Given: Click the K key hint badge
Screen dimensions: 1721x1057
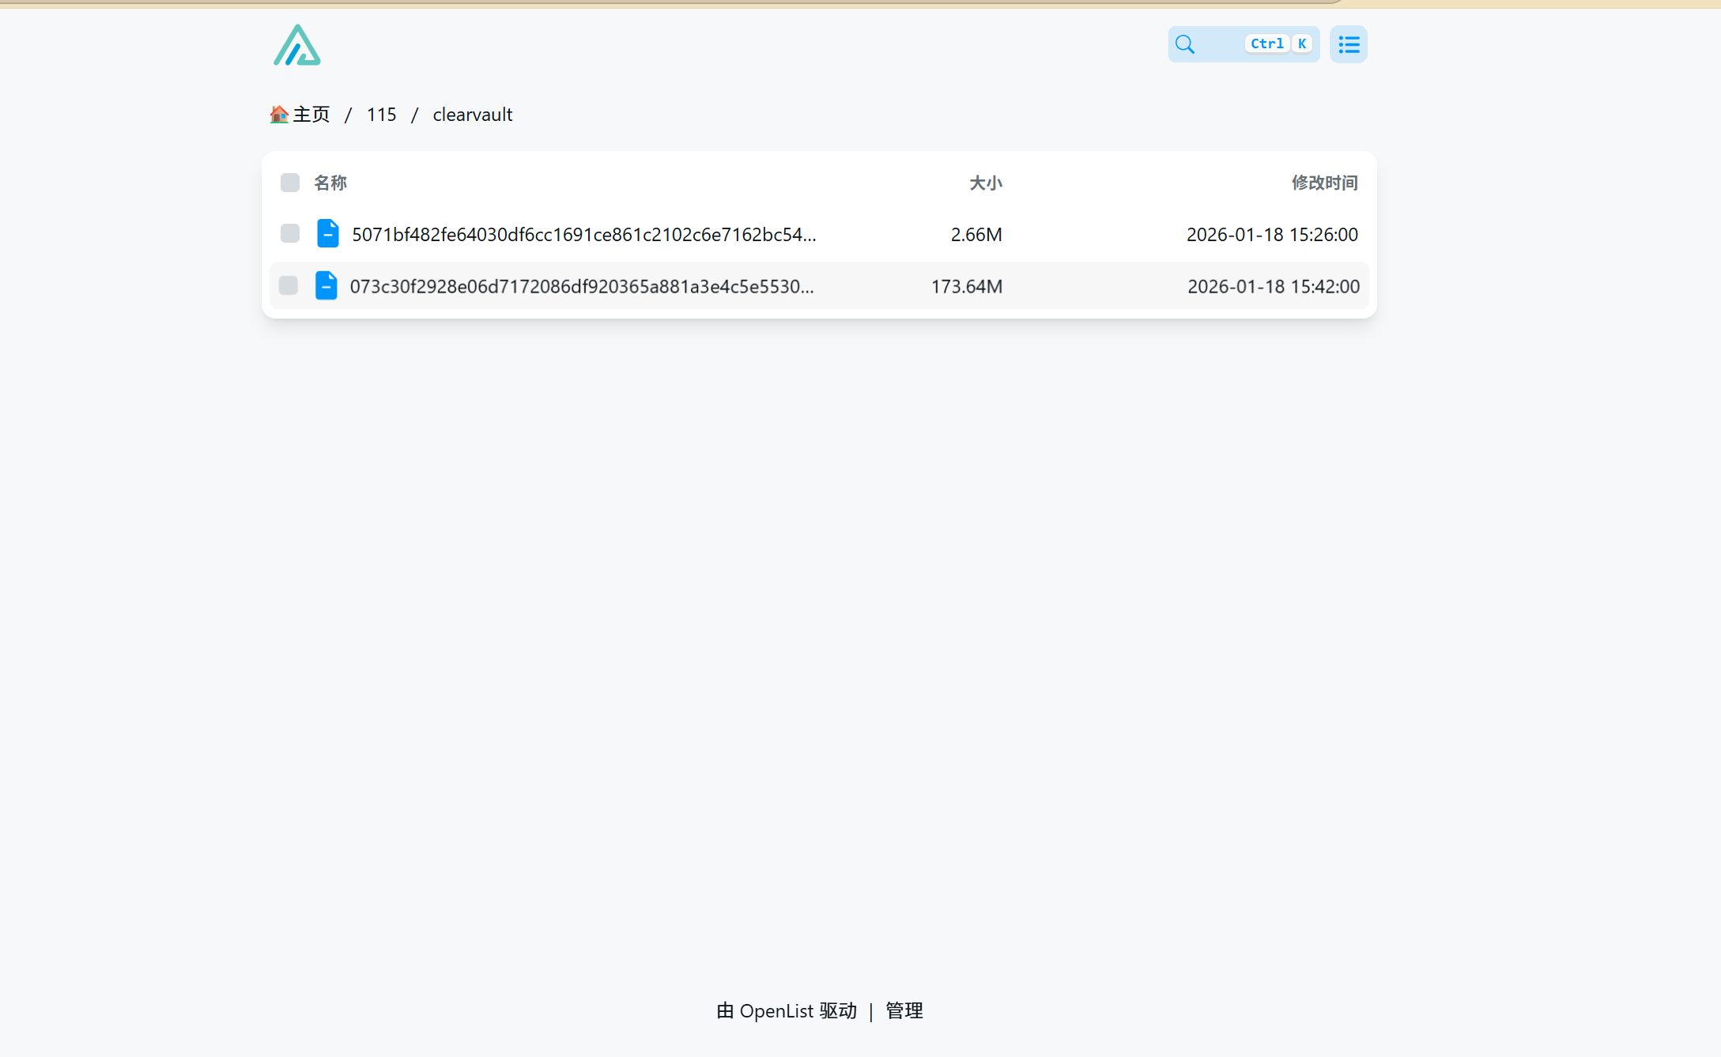Looking at the screenshot, I should (1301, 44).
